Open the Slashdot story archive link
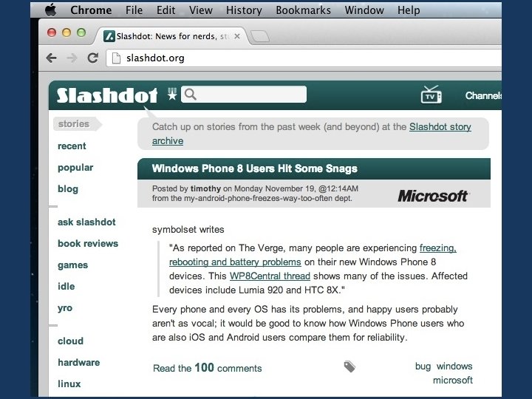Image resolution: width=532 pixels, height=399 pixels. click(x=440, y=127)
